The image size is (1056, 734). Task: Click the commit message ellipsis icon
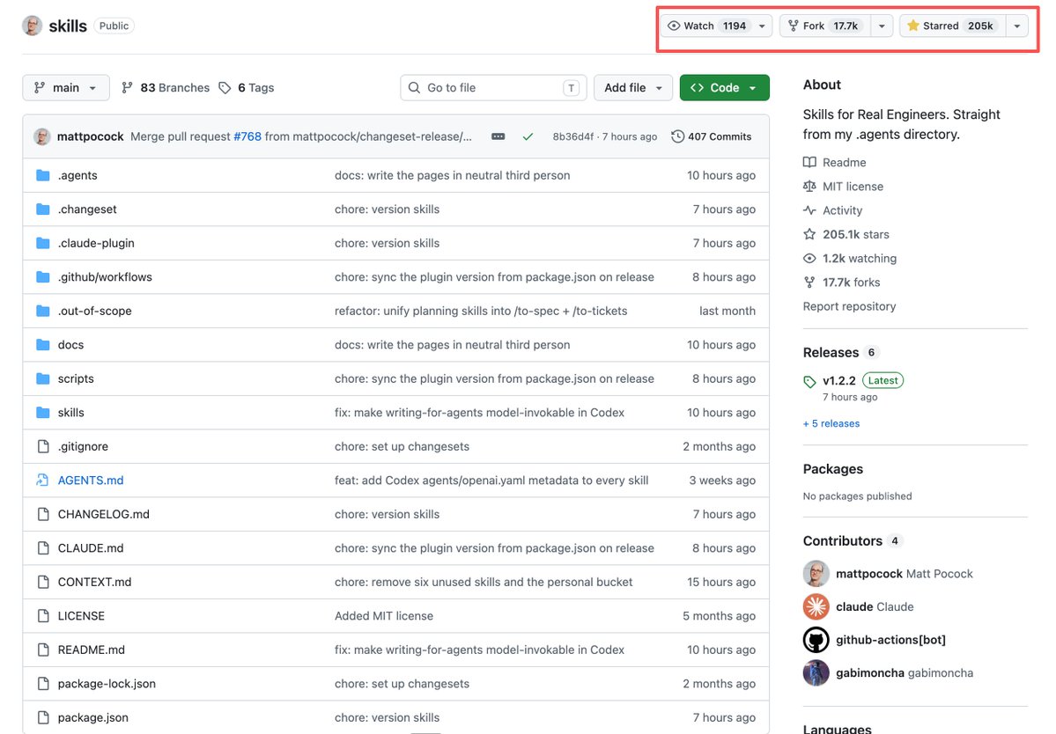(498, 136)
